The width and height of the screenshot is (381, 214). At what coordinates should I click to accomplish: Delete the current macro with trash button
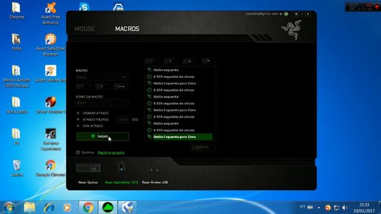pyautogui.click(x=102, y=86)
